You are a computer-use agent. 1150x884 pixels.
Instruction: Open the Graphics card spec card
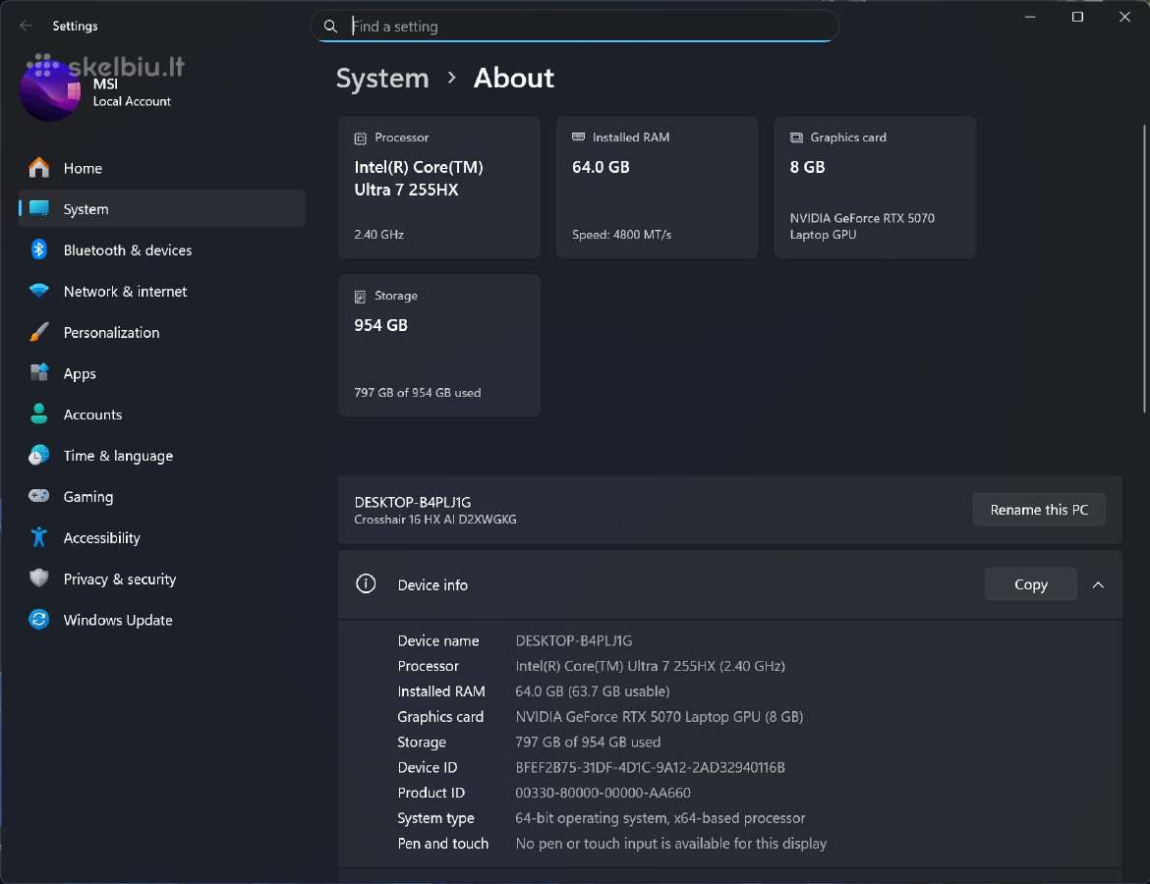pyautogui.click(x=875, y=187)
